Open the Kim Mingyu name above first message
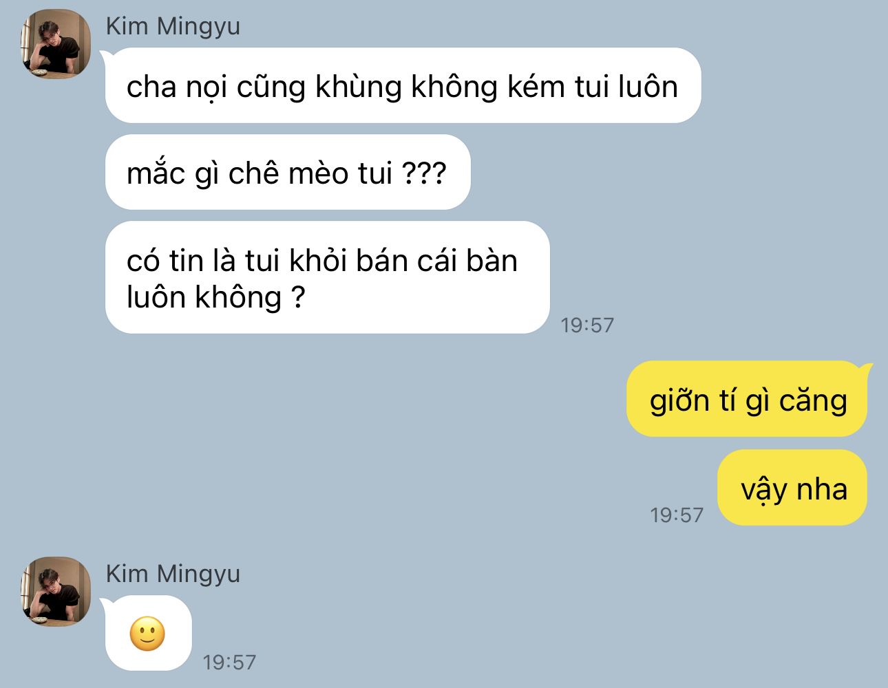This screenshot has height=688, width=888. click(173, 26)
